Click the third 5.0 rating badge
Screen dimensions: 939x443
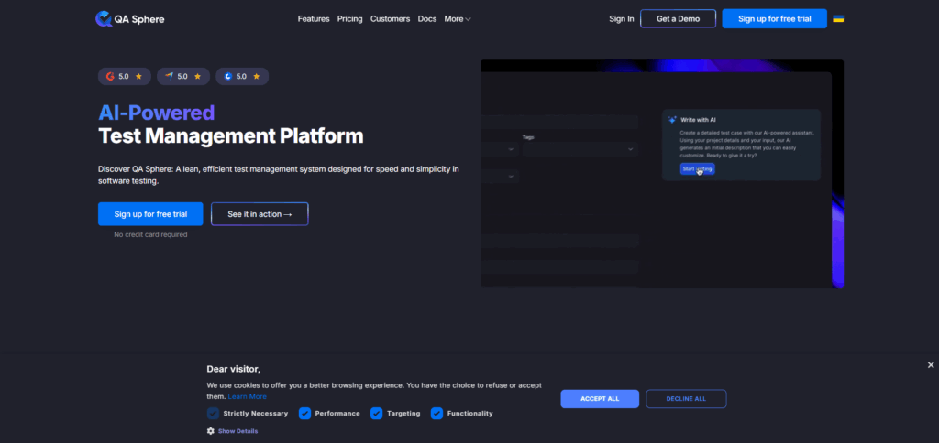(x=242, y=77)
